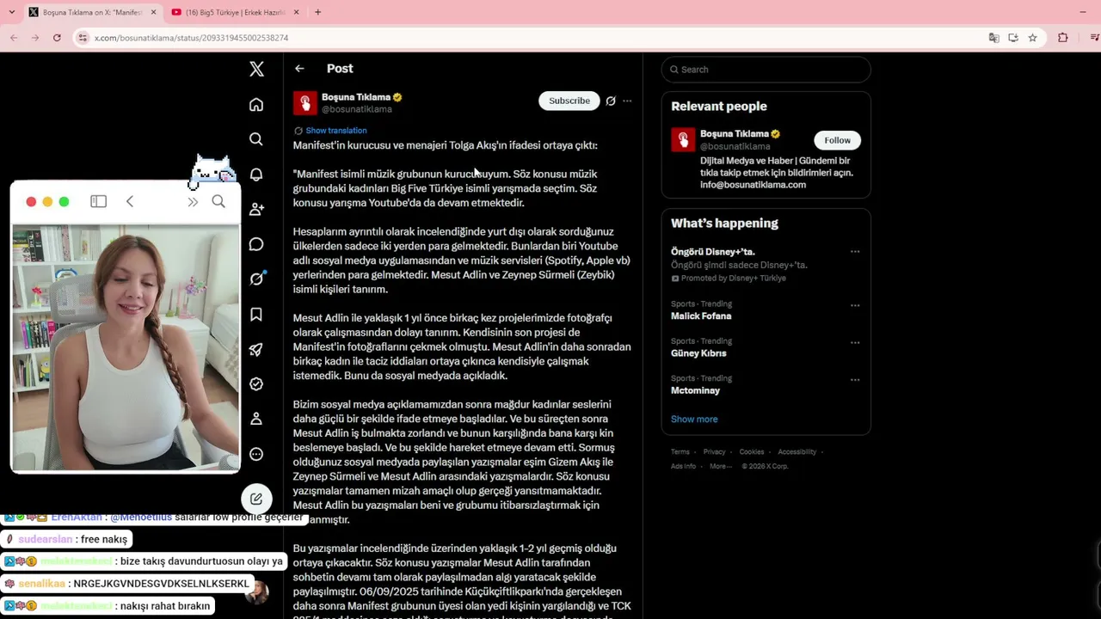1101x619 pixels.
Task: Click the X logo in the sidebar
Action: 256,69
